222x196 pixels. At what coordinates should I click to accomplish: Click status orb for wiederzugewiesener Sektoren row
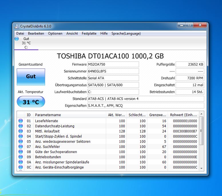click(x=21, y=141)
